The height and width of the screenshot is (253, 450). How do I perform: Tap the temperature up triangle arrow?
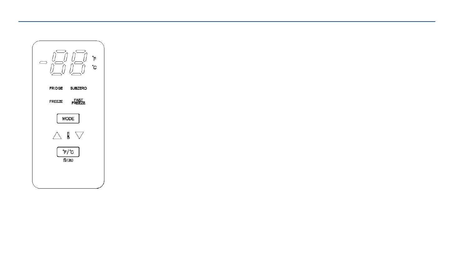tap(57, 136)
